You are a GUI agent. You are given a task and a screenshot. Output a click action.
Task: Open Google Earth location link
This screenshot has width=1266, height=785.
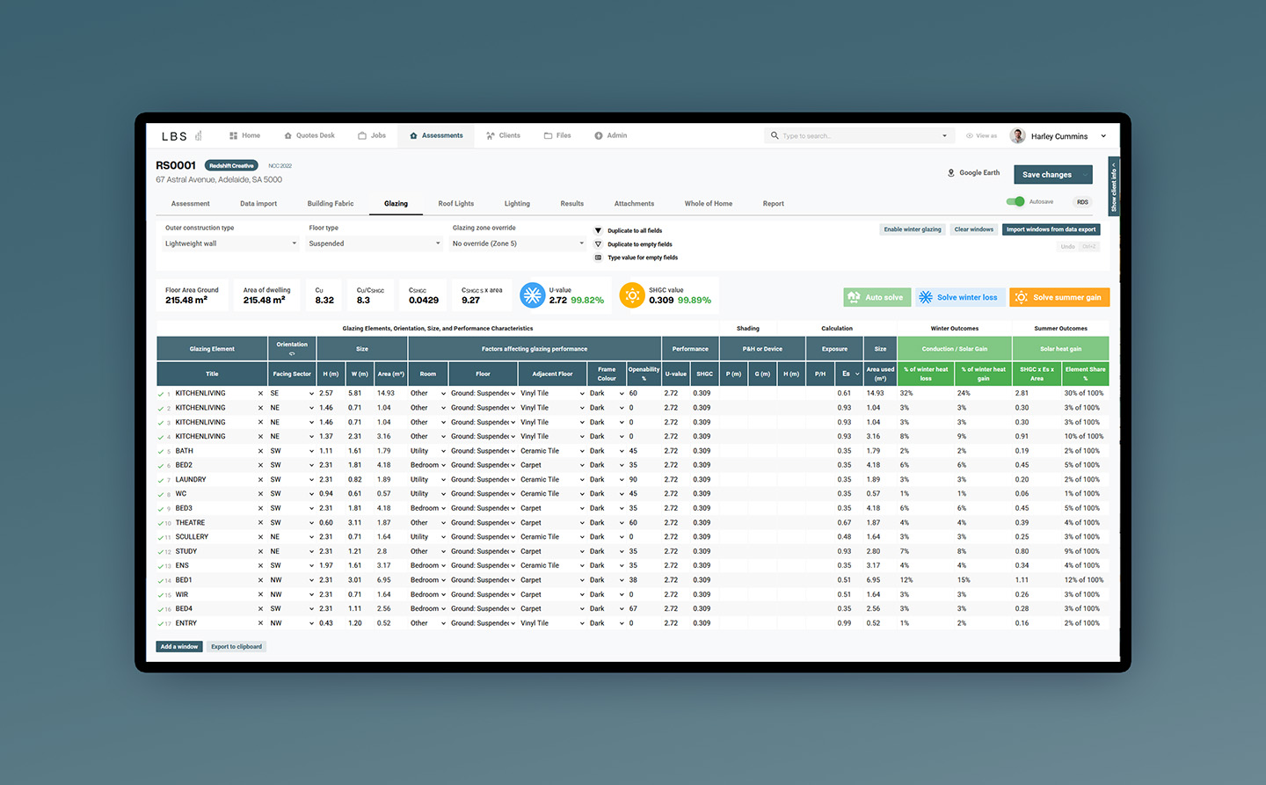(x=973, y=172)
